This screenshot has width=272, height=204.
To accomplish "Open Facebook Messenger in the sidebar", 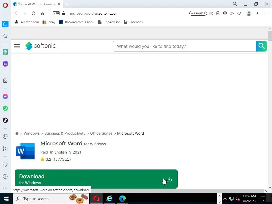I will (5, 96).
